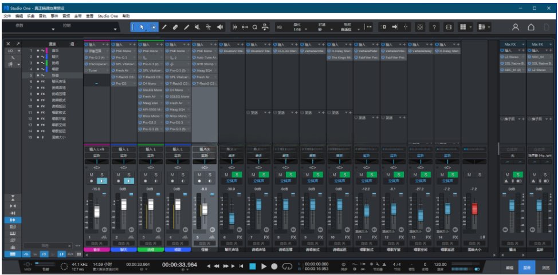This screenshot has height=275, width=558.
Task: Click the AUX filter button bottom-left
Action: [70, 254]
